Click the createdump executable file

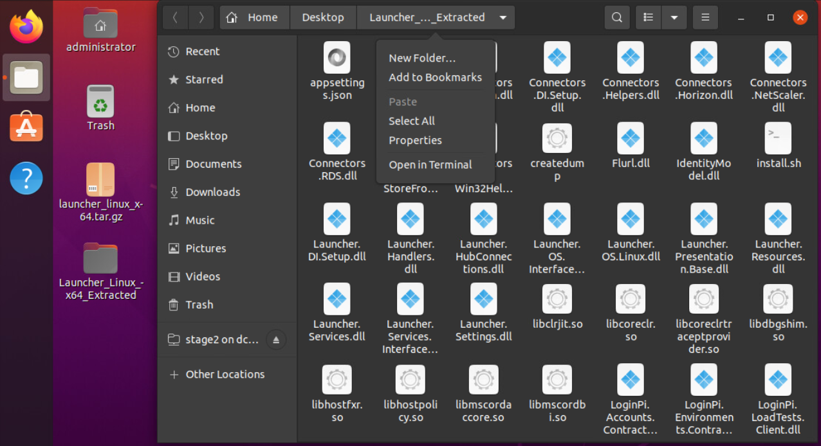[557, 138]
